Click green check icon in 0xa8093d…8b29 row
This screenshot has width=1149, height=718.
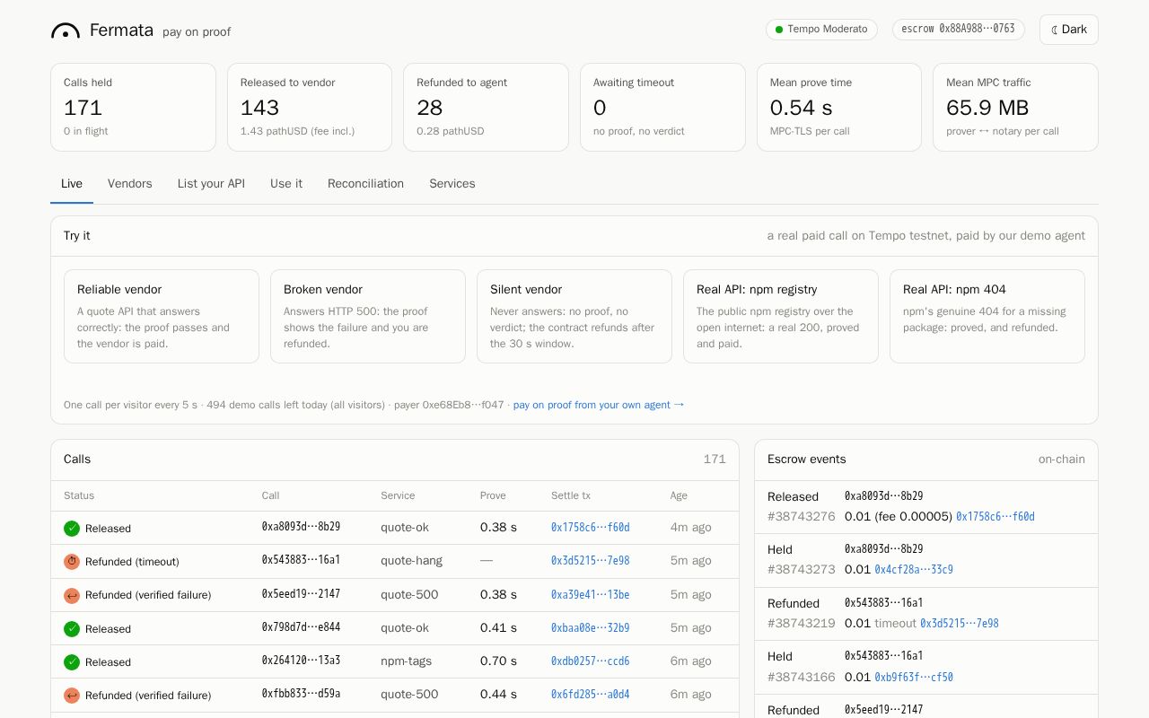point(72,529)
